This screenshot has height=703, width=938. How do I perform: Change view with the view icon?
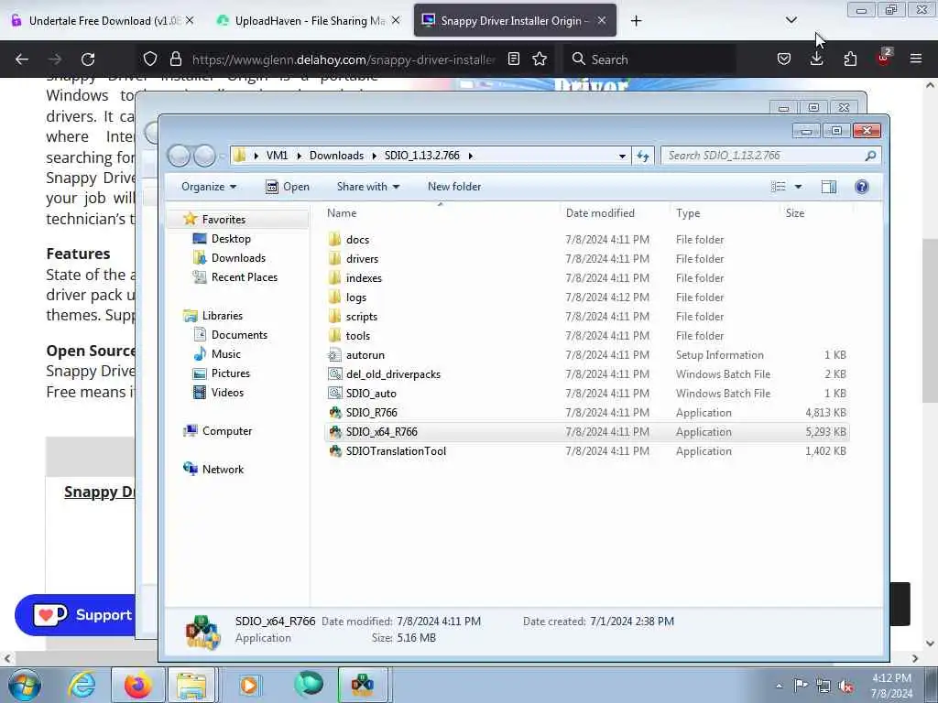779,187
